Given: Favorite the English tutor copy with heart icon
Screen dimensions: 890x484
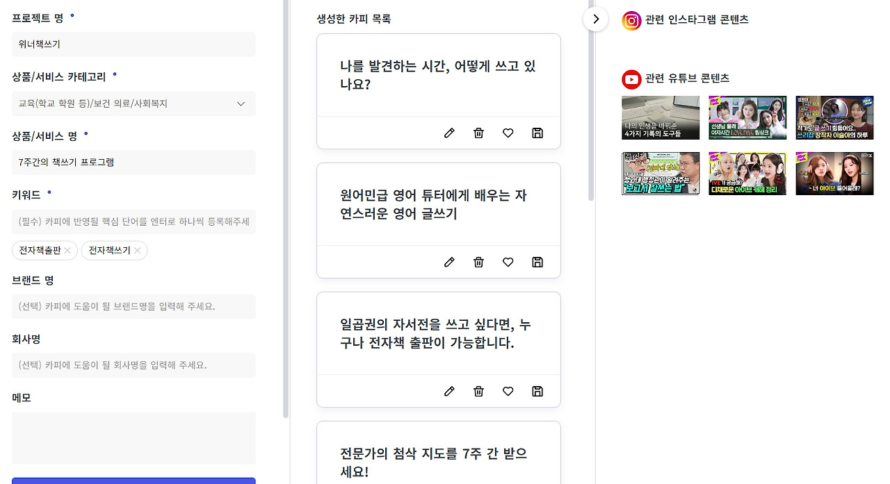Looking at the screenshot, I should point(508,262).
